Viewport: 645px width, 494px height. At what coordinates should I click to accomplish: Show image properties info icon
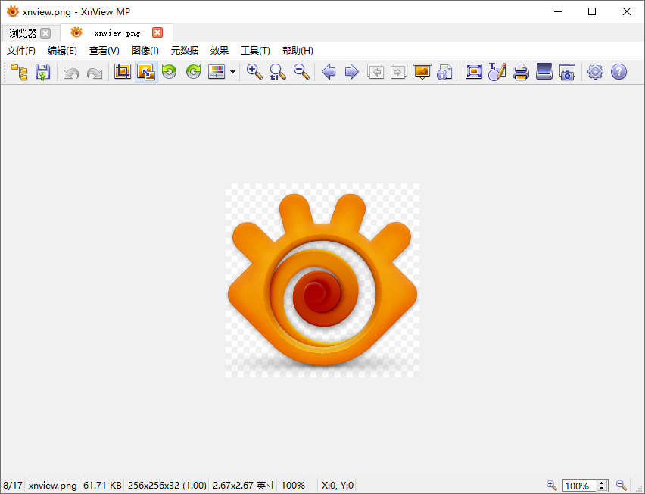(444, 72)
